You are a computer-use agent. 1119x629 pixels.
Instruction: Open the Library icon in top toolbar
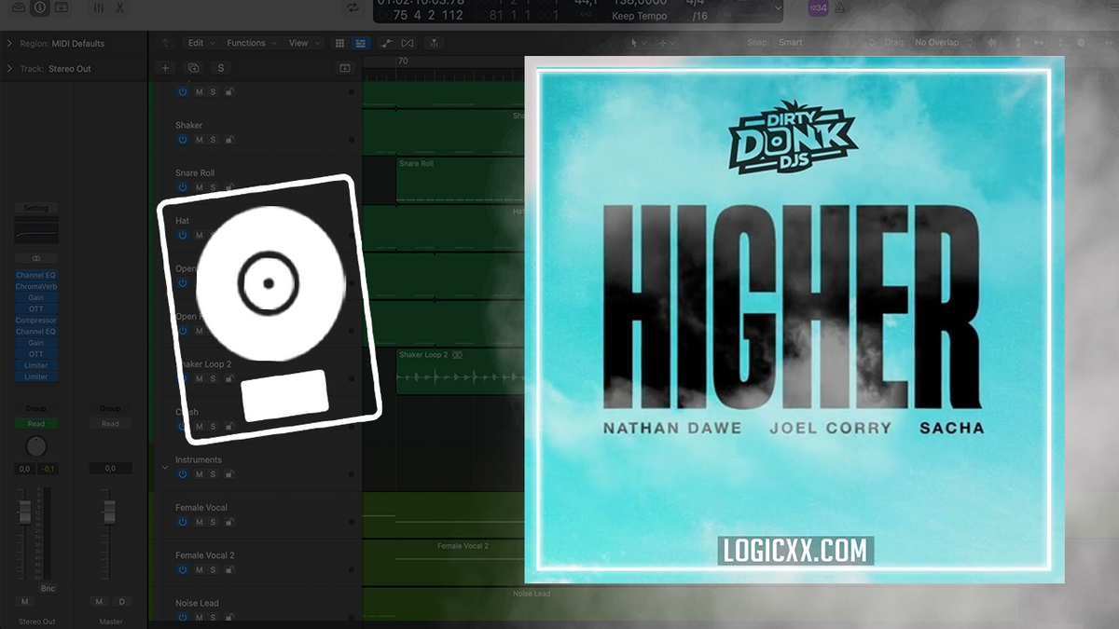point(19,7)
